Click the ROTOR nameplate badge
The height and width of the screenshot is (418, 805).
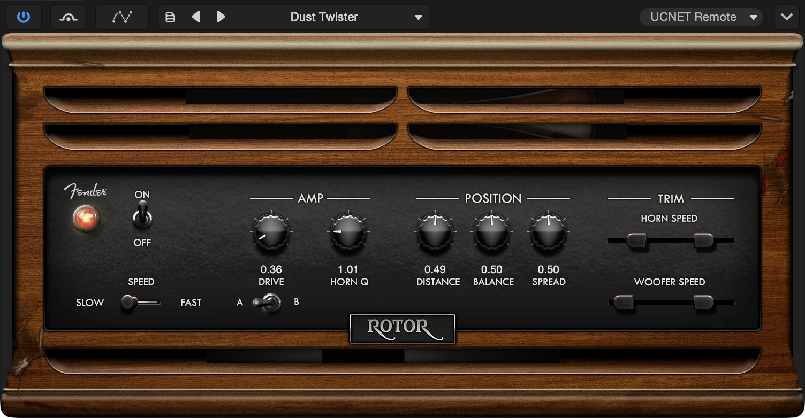click(403, 328)
